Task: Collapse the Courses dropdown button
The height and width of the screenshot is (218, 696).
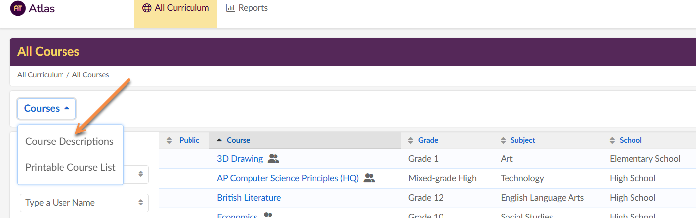Action: click(47, 108)
